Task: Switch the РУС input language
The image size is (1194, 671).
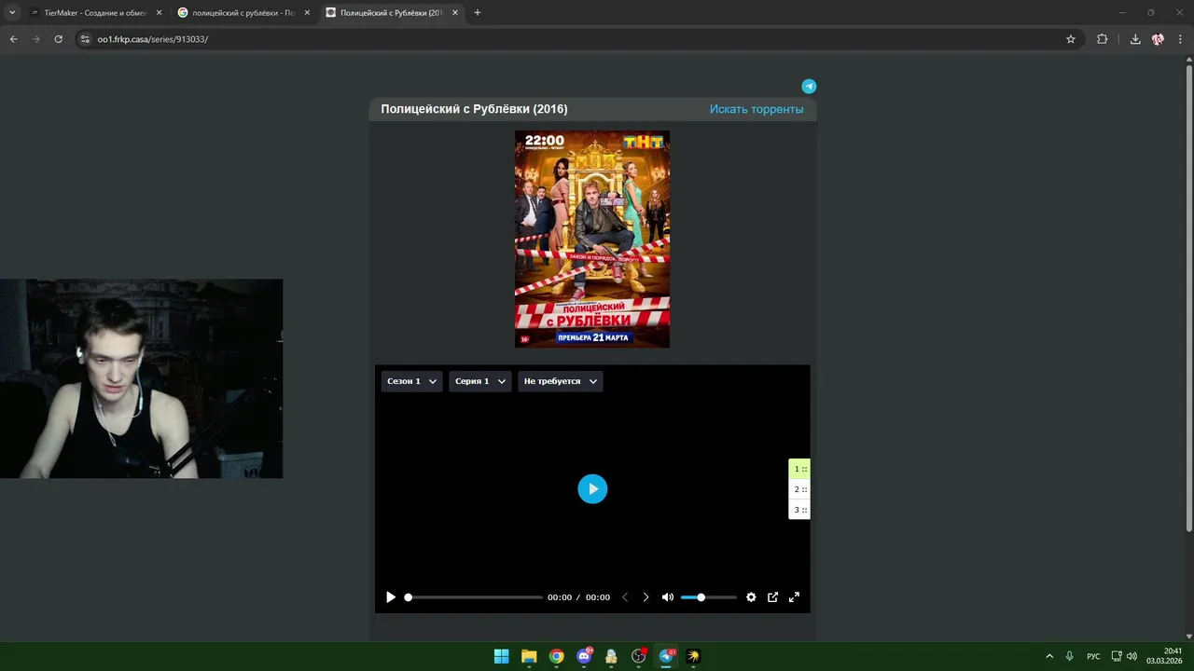Action: click(x=1093, y=656)
